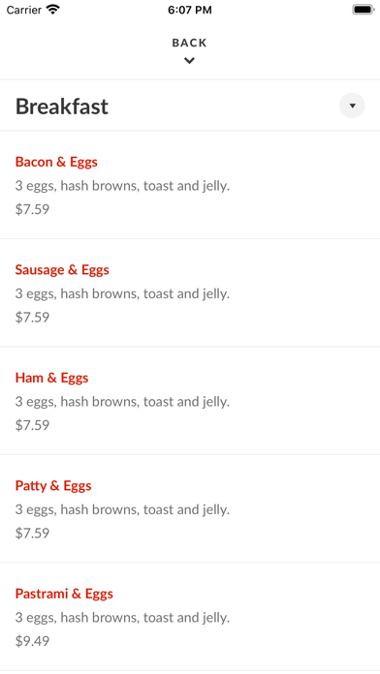
Task: Open the Breakfast category dropdown arrow
Action: (352, 106)
